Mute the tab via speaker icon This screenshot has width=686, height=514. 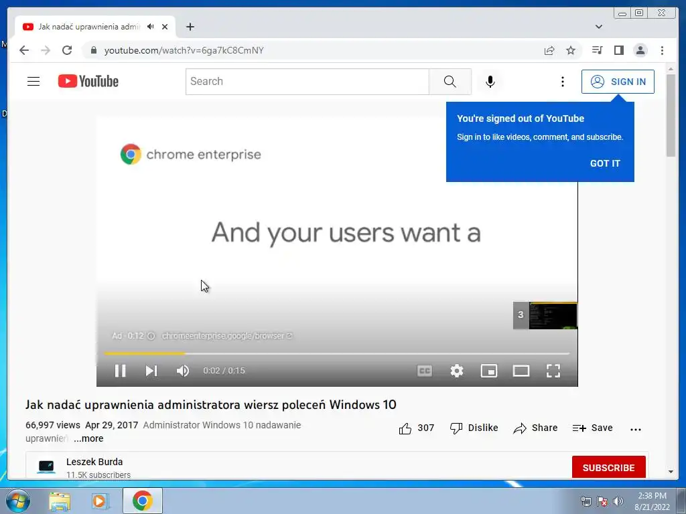(x=151, y=27)
